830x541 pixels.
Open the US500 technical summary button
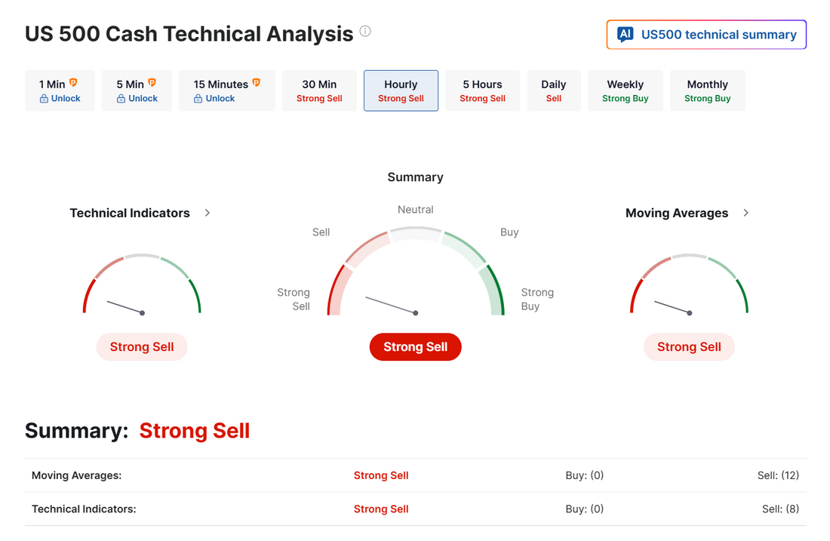[x=706, y=35]
